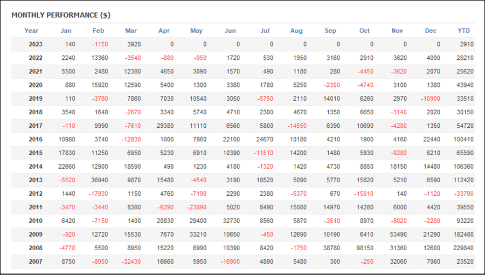Viewport: 485px width, 275px height.
Task: Select the 2016 row year label
Action: coord(36,139)
